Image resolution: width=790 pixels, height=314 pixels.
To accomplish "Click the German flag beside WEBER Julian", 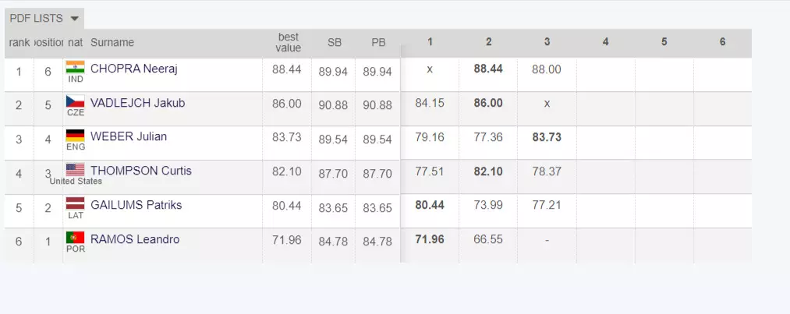I will [x=75, y=136].
